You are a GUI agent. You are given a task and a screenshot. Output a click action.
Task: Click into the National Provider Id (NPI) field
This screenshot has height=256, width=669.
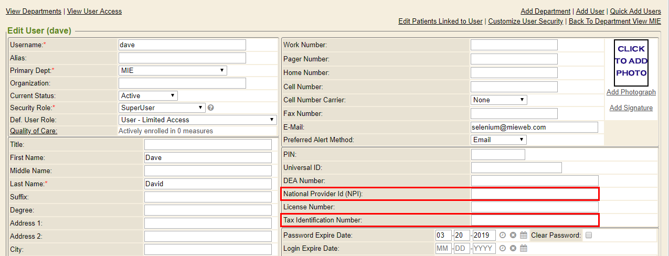click(534, 194)
